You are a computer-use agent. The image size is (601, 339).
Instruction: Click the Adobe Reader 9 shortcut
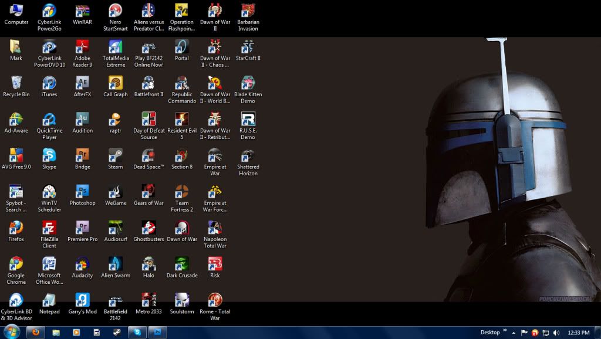[82, 53]
